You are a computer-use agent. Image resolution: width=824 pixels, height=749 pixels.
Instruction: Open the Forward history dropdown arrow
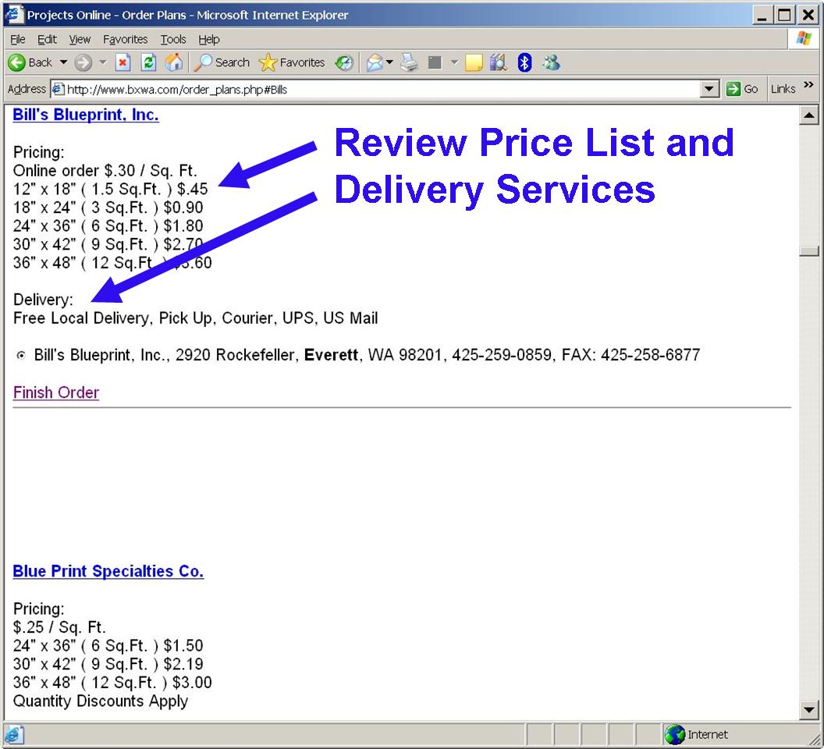[x=103, y=62]
